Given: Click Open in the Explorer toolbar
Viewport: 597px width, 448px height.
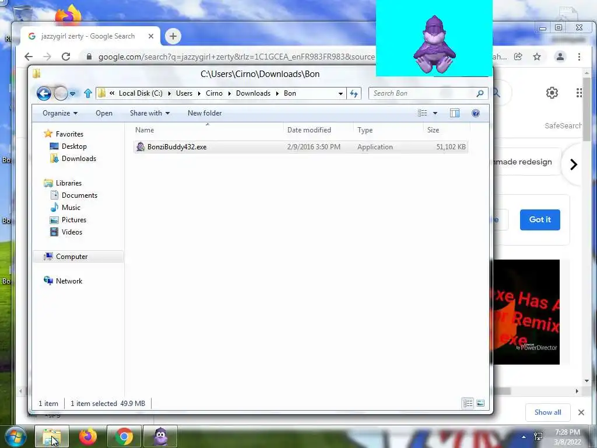Looking at the screenshot, I should (104, 113).
